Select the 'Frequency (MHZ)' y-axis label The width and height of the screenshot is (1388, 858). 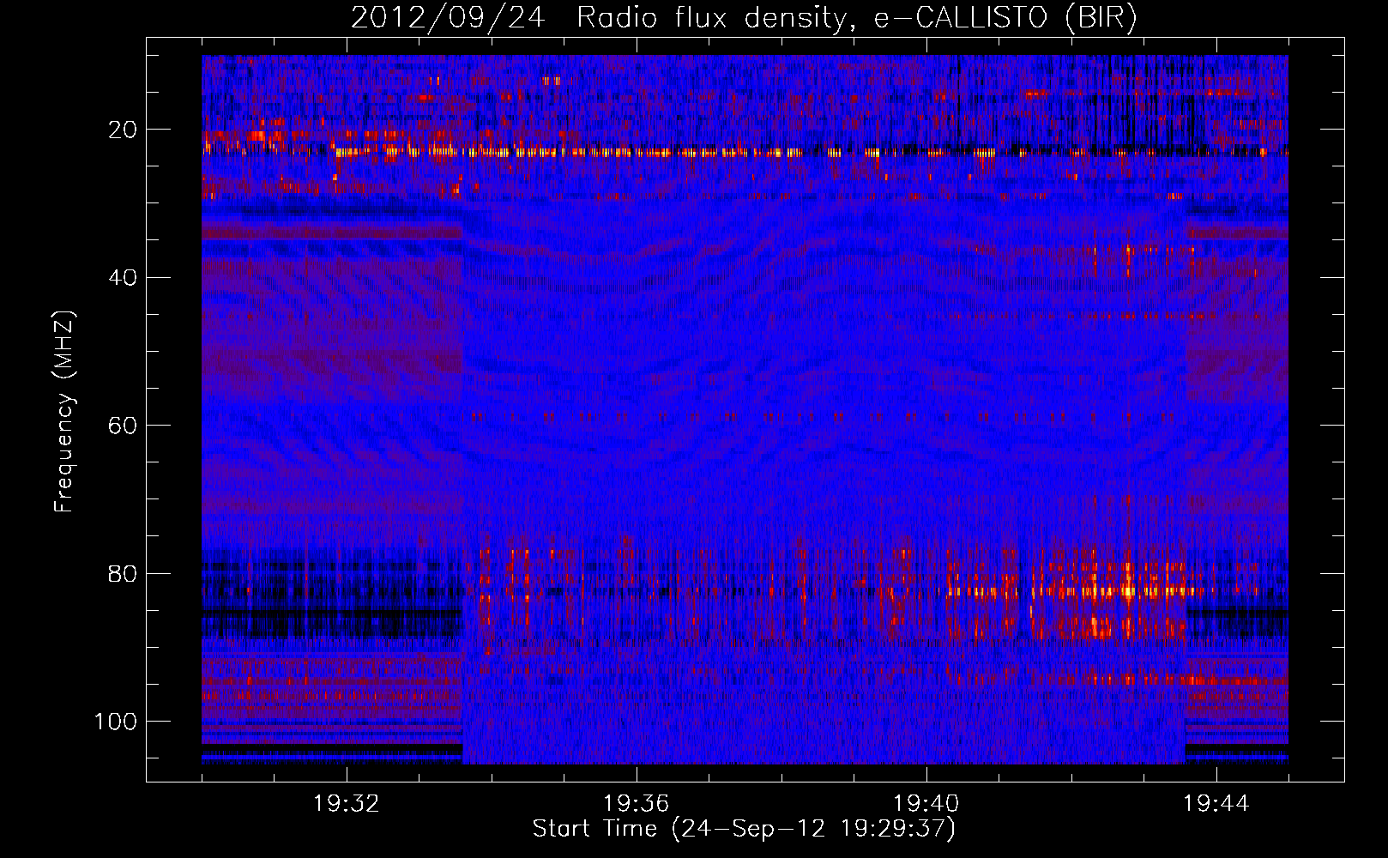point(64,411)
